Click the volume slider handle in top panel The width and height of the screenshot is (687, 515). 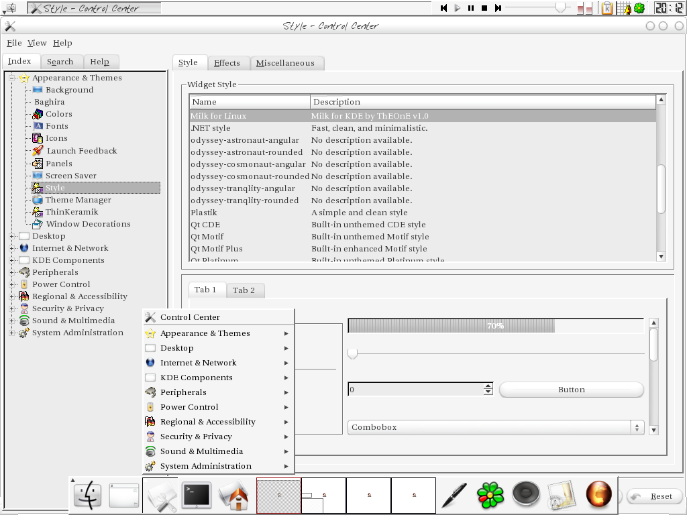[560, 7]
